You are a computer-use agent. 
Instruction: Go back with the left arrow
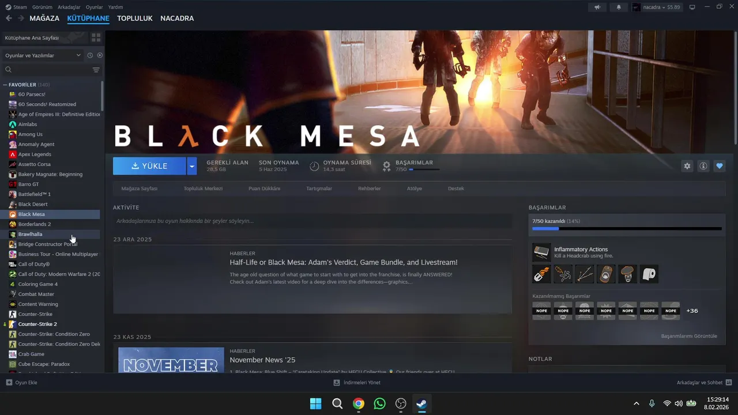(9, 18)
